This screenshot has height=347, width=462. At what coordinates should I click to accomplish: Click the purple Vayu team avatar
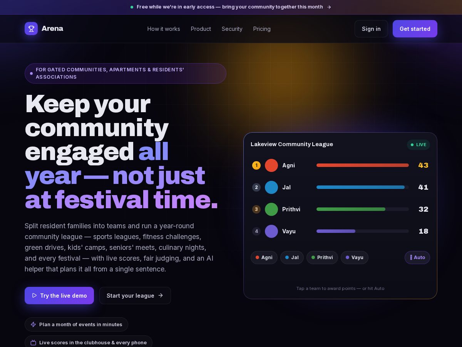[271, 231]
